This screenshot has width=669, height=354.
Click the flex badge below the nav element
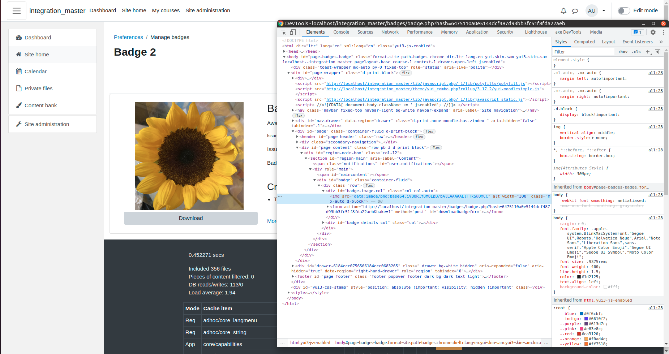pyautogui.click(x=299, y=116)
